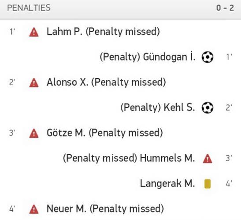Click the warning icon beside Götze M.

[x=34, y=133]
